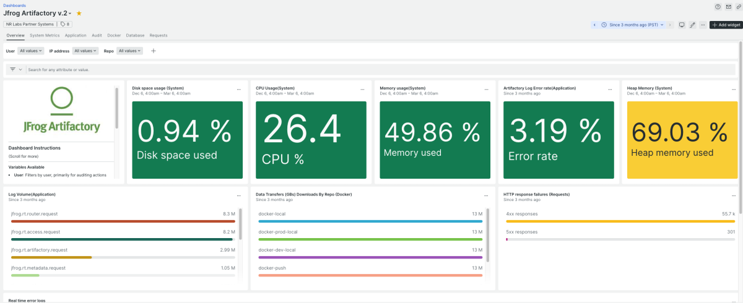
Task: Edit dashboard using the pencil icon
Action: [692, 25]
